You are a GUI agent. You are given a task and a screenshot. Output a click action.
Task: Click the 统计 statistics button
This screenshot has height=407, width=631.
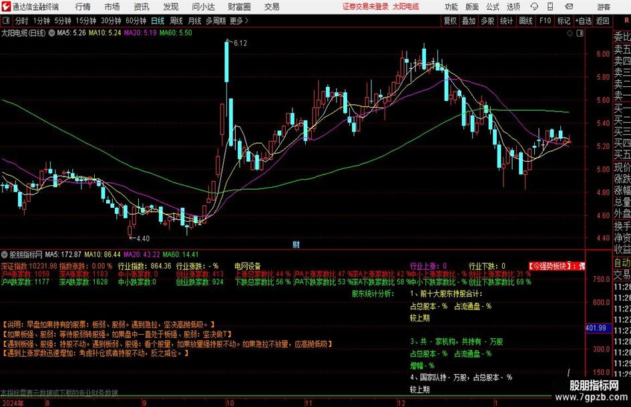click(x=506, y=21)
